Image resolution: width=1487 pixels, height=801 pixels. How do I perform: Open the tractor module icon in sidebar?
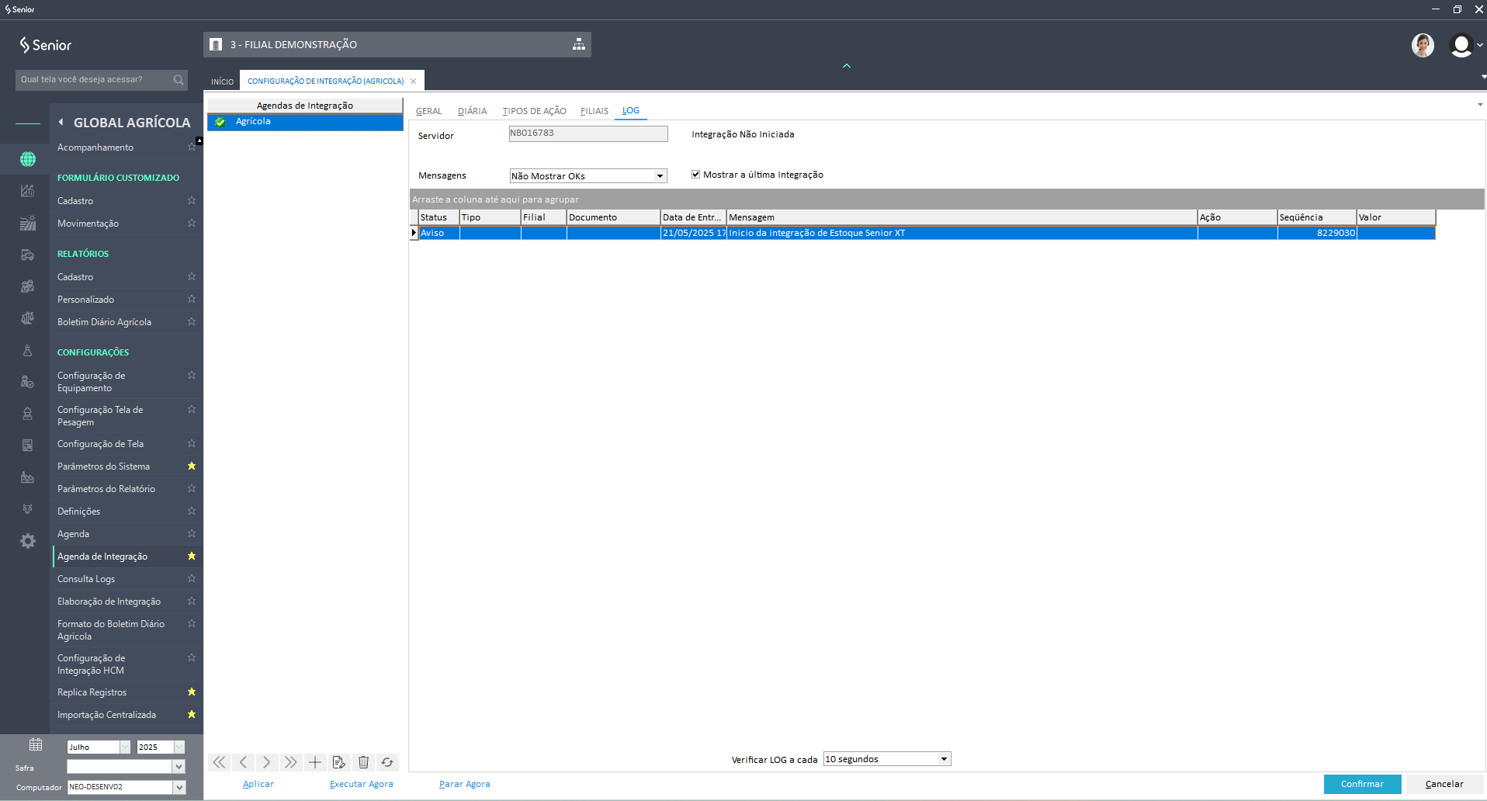28,255
